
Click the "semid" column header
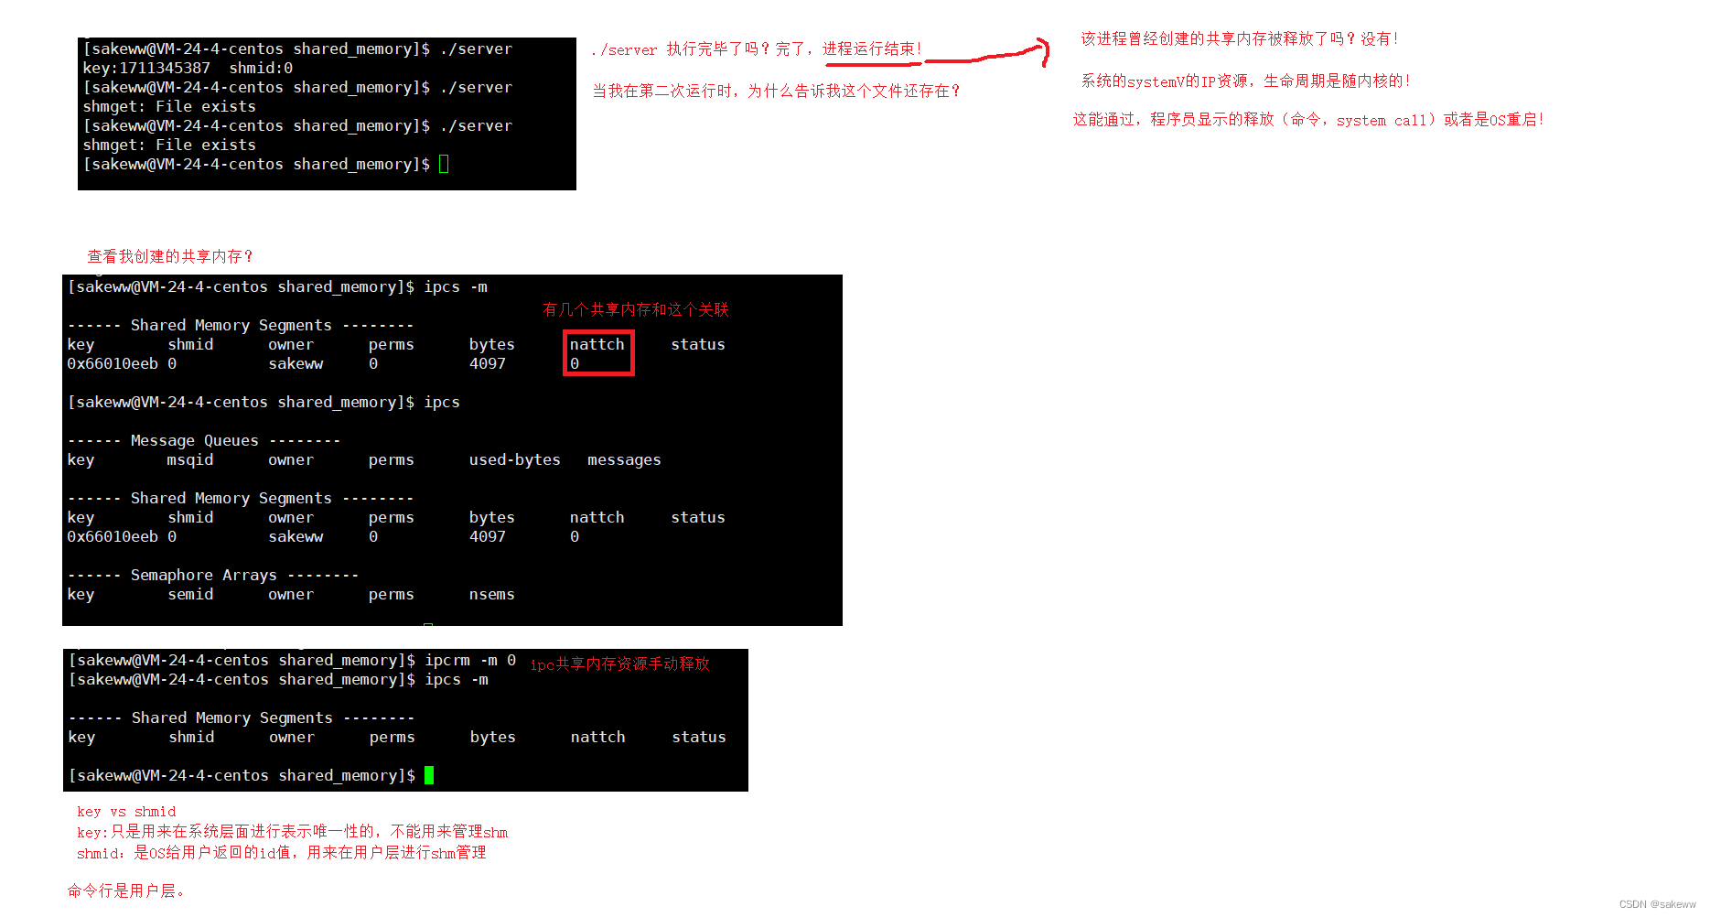190,594
